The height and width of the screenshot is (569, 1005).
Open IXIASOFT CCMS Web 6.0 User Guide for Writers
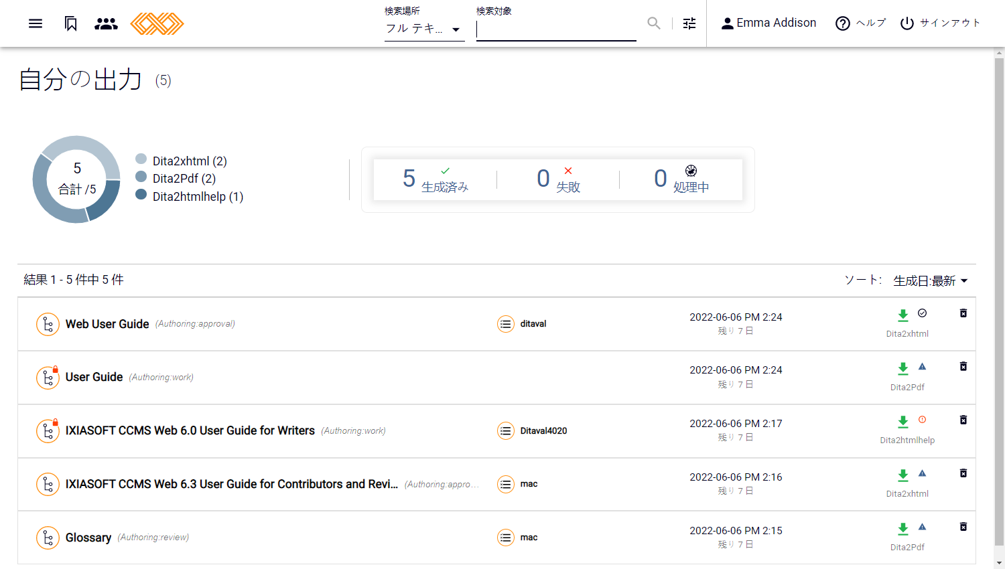[190, 430]
